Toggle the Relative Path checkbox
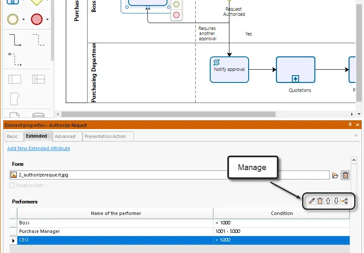364x253 pixels. coord(12,185)
